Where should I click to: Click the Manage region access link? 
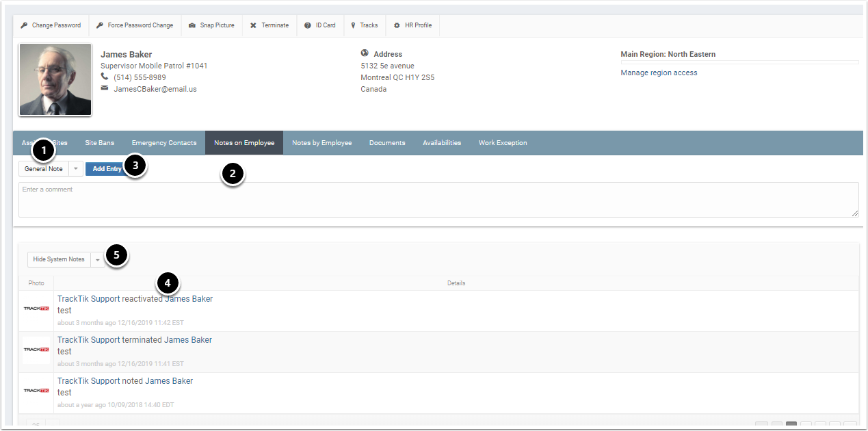pyautogui.click(x=659, y=73)
